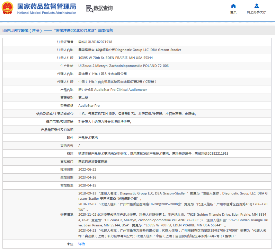Image resolution: width=275 pixels, height=251 pixels.
Task: Select the model value AudioStar Pro
Action: click(89, 106)
